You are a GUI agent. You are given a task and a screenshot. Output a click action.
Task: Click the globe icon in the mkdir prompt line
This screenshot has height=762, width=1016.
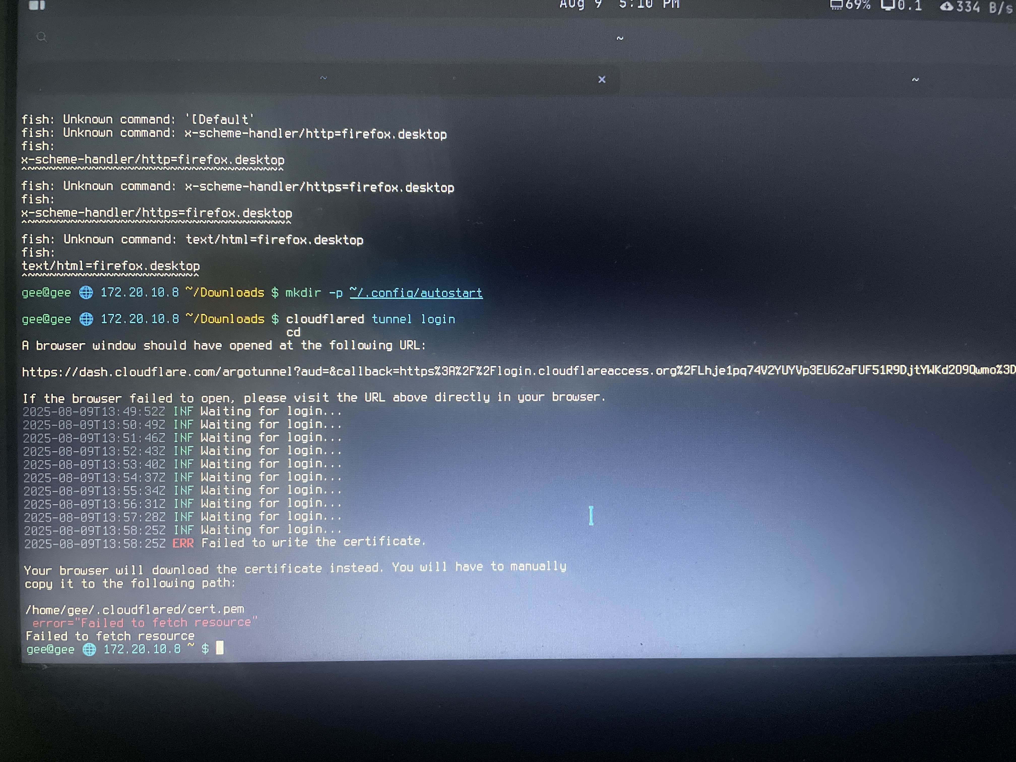point(86,293)
